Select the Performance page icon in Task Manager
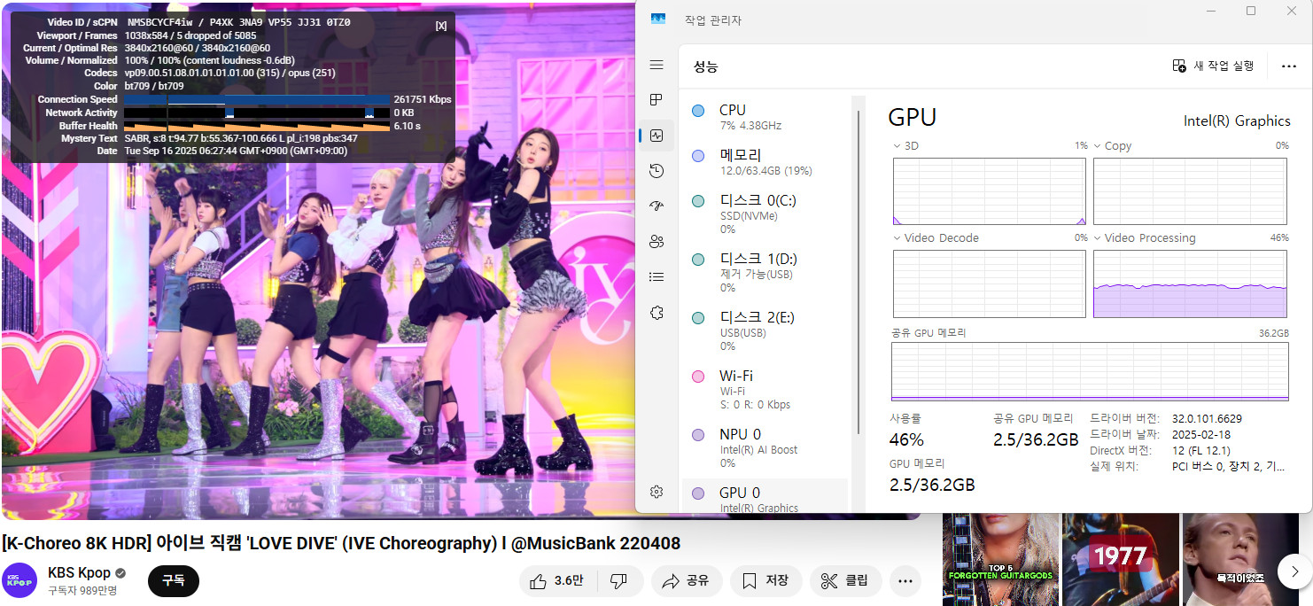1313x606 pixels. pyautogui.click(x=656, y=136)
